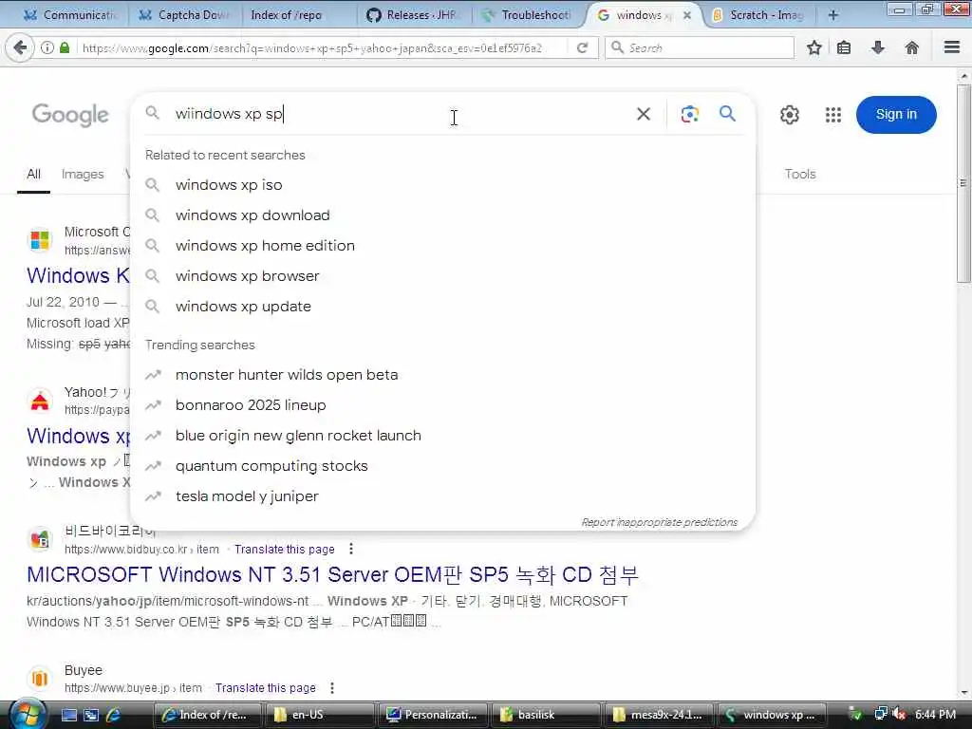The height and width of the screenshot is (729, 972).
Task: Click the toolbar Search field
Action: [700, 47]
